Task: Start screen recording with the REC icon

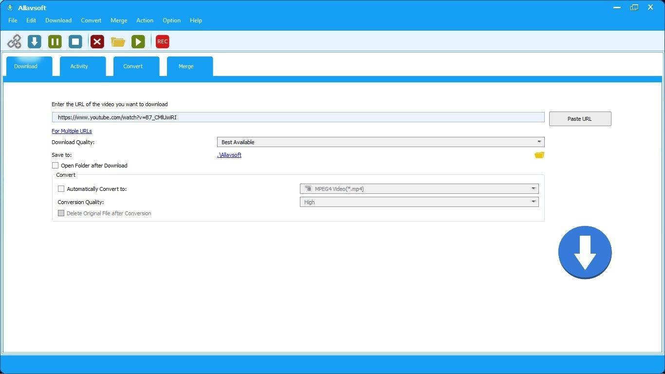Action: pos(163,41)
